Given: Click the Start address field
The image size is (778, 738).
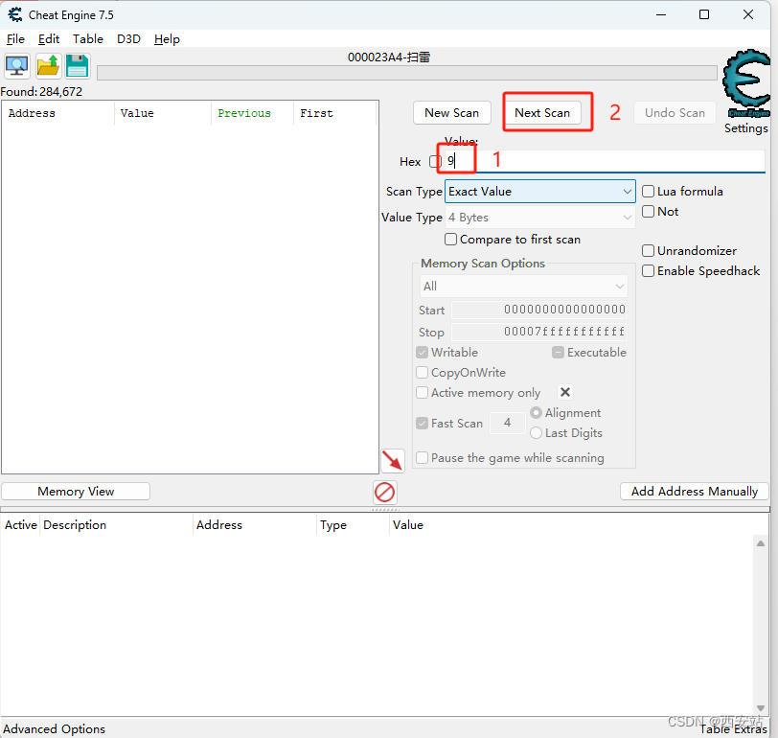Looking at the screenshot, I should coord(539,310).
